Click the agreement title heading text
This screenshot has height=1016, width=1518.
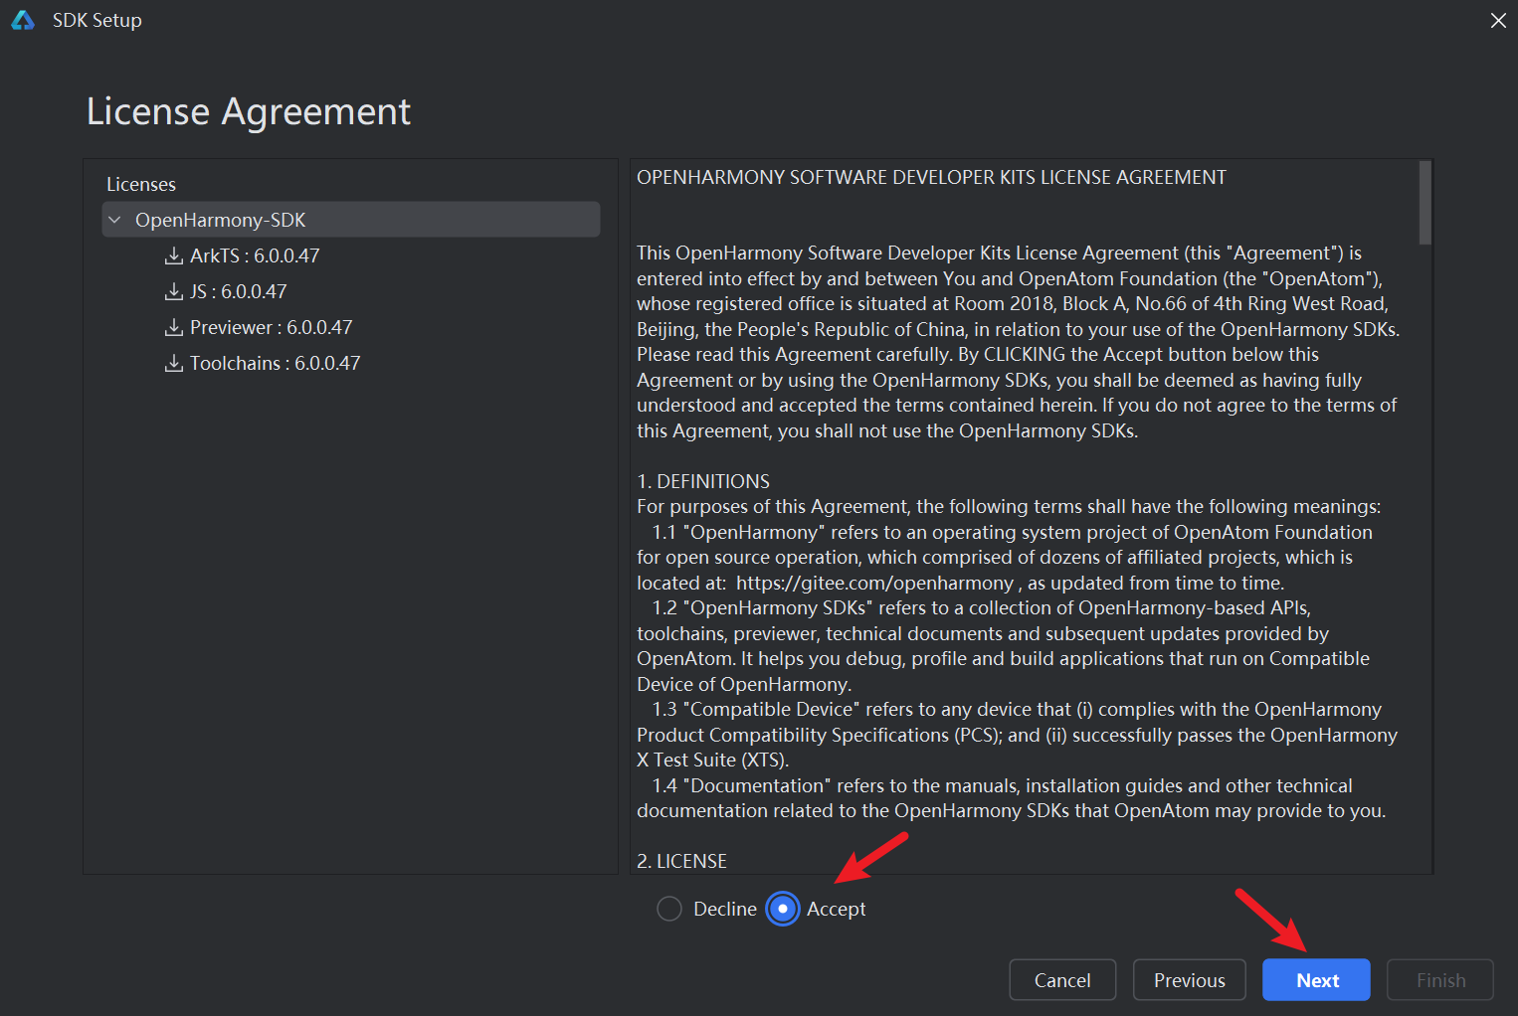pos(931,177)
